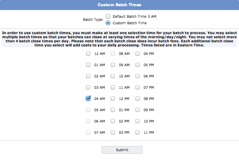239x160 pixels.
Task: Check the 12 AM batch time box
Action: [x=88, y=54]
